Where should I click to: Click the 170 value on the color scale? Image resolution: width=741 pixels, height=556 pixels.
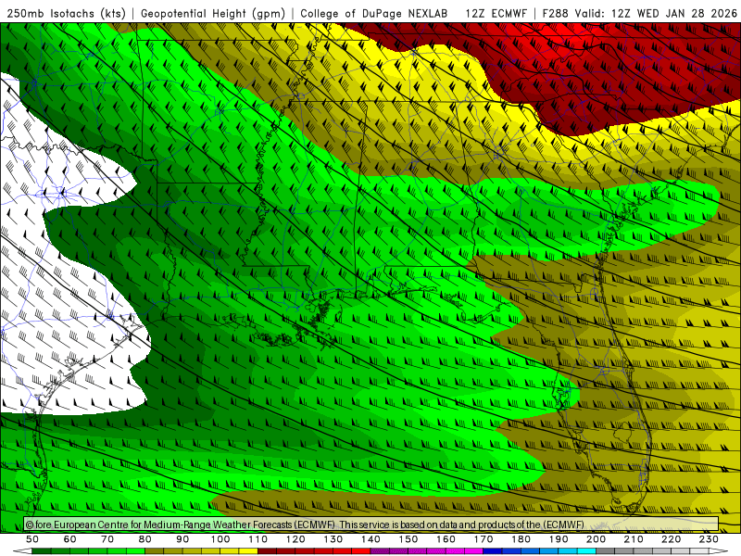[484, 539]
